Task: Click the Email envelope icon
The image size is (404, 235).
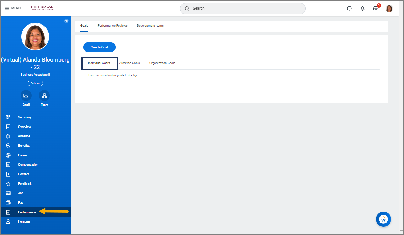Action: click(x=26, y=96)
